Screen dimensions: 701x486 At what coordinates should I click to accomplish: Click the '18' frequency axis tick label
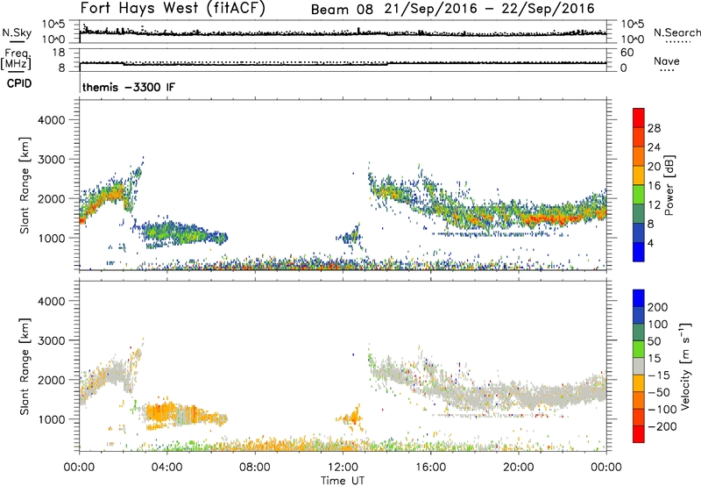tap(59, 53)
